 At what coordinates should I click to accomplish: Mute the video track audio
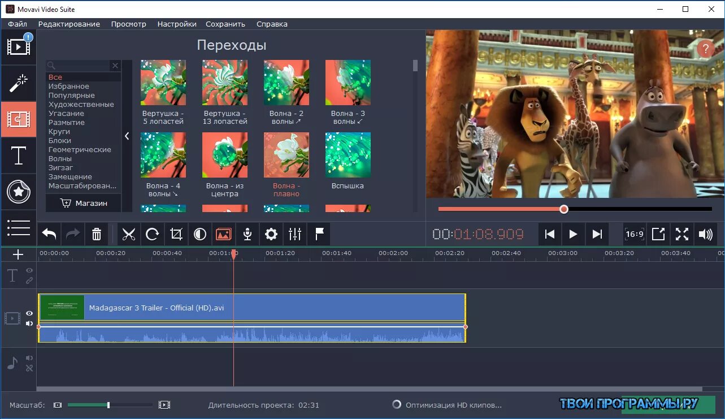point(29,323)
